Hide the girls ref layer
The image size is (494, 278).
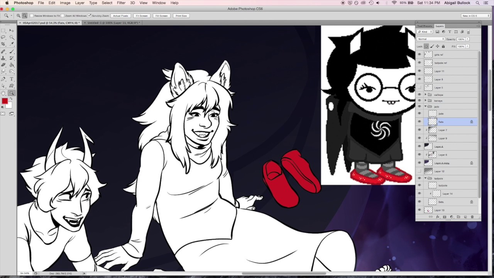coord(420,54)
